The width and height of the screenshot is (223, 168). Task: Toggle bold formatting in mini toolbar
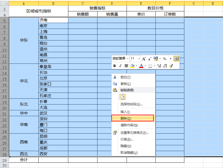click(x=114, y=66)
